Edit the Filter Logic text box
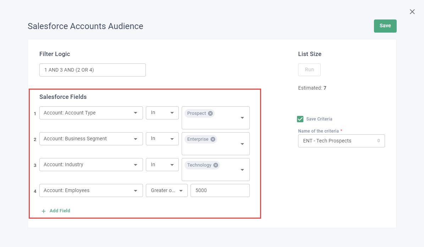 [92, 70]
